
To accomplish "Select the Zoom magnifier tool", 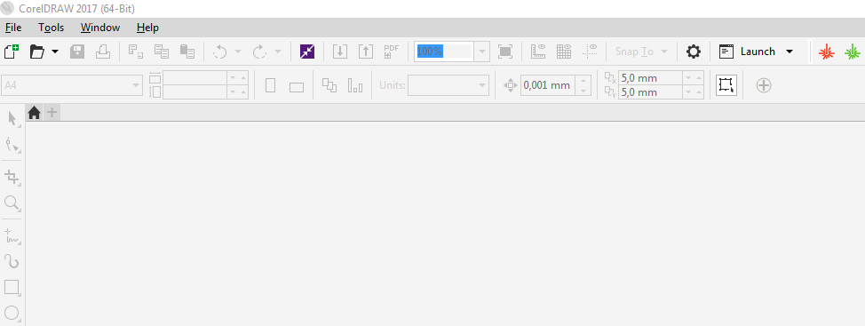I will pyautogui.click(x=12, y=203).
